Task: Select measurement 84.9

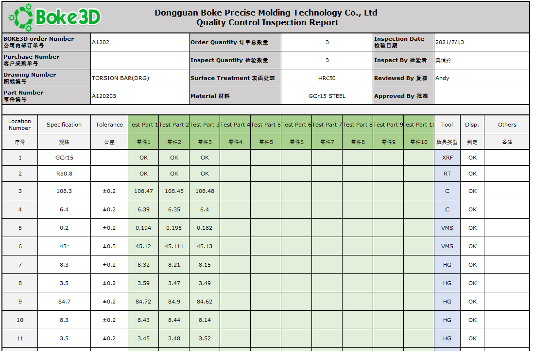Action: [174, 302]
